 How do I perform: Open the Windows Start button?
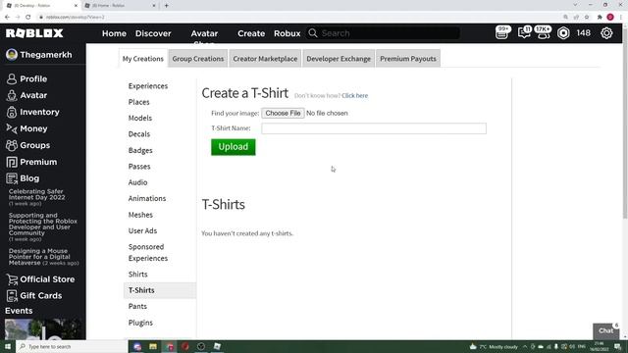(8, 346)
